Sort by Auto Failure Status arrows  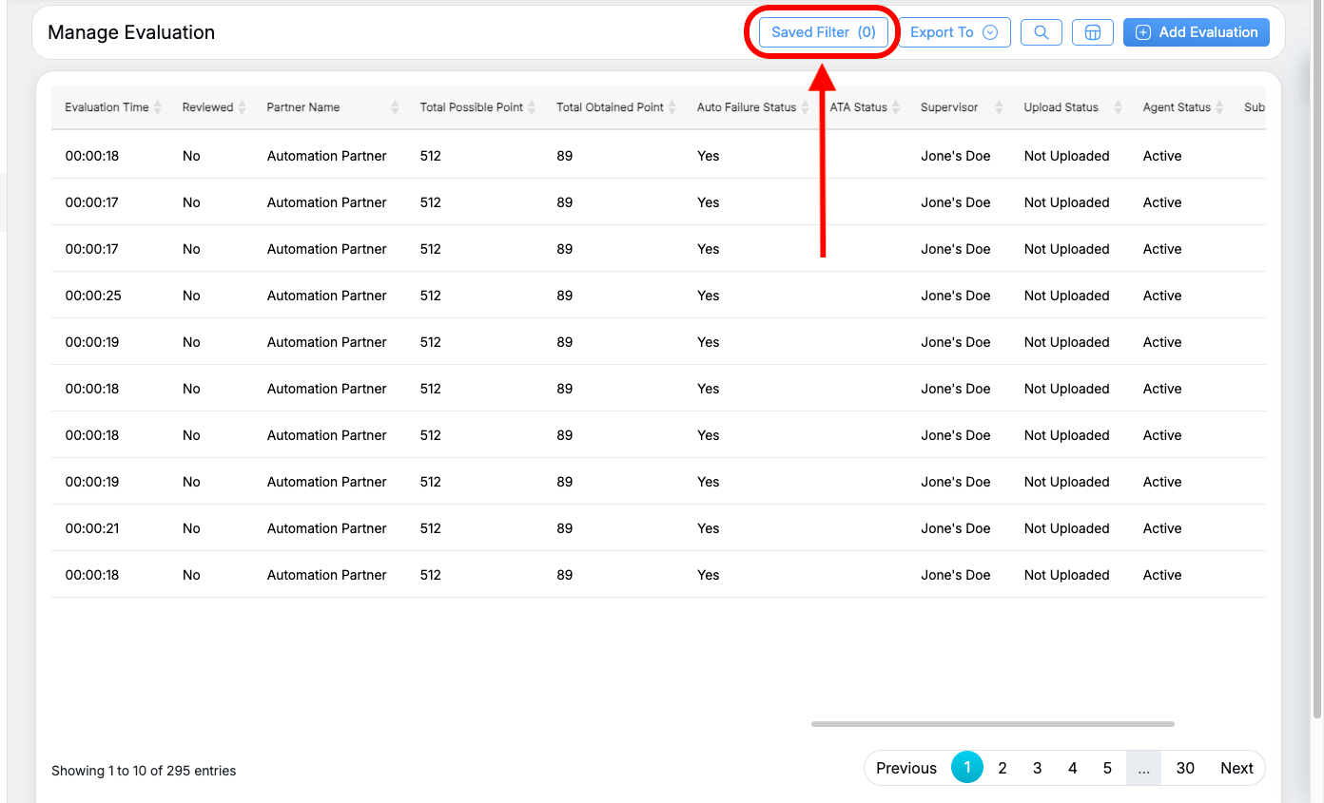(805, 107)
